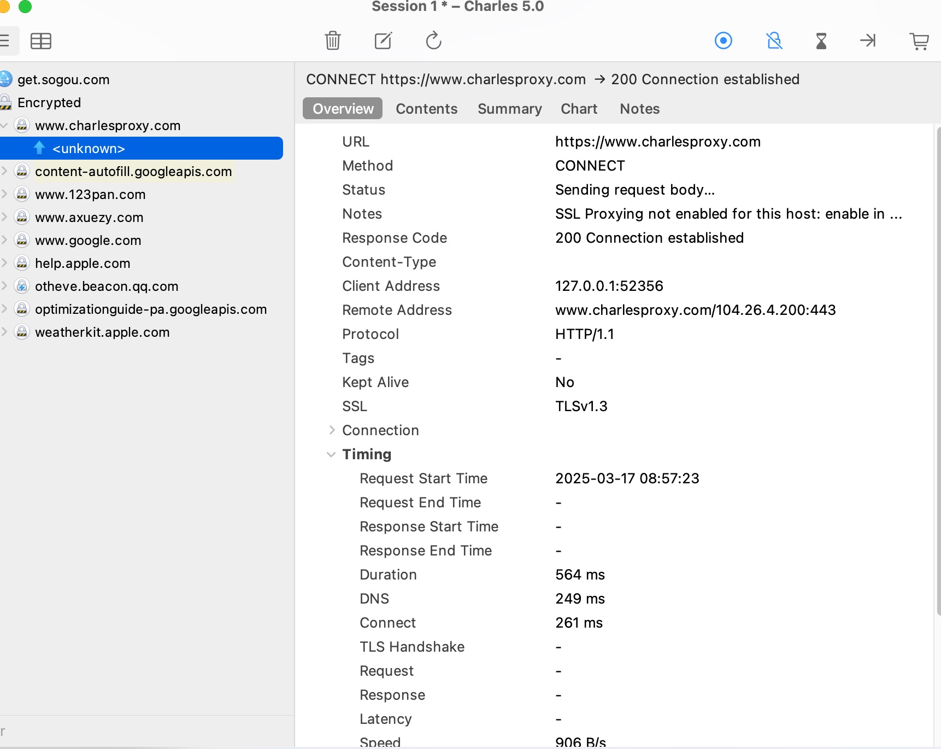Image resolution: width=941 pixels, height=749 pixels.
Task: Toggle SSL Proxying padlock icon
Action: [774, 40]
